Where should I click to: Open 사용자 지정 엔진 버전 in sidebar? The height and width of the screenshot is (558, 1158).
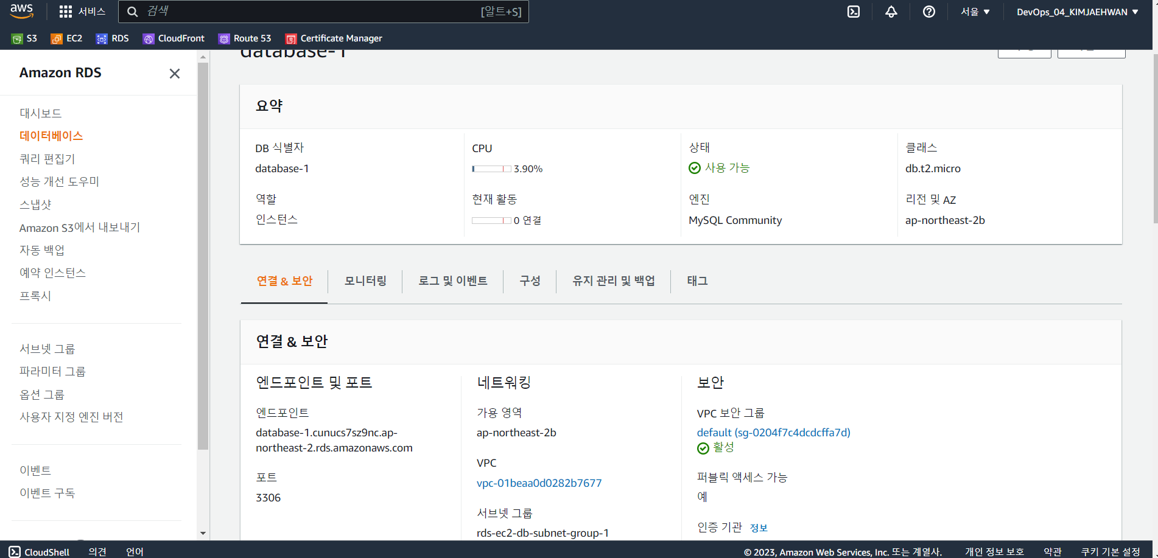tap(72, 417)
